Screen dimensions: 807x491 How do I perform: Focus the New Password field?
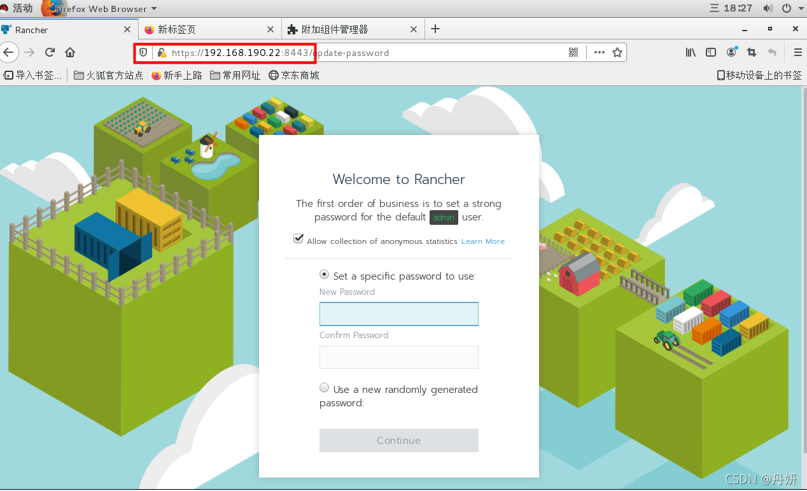(398, 314)
